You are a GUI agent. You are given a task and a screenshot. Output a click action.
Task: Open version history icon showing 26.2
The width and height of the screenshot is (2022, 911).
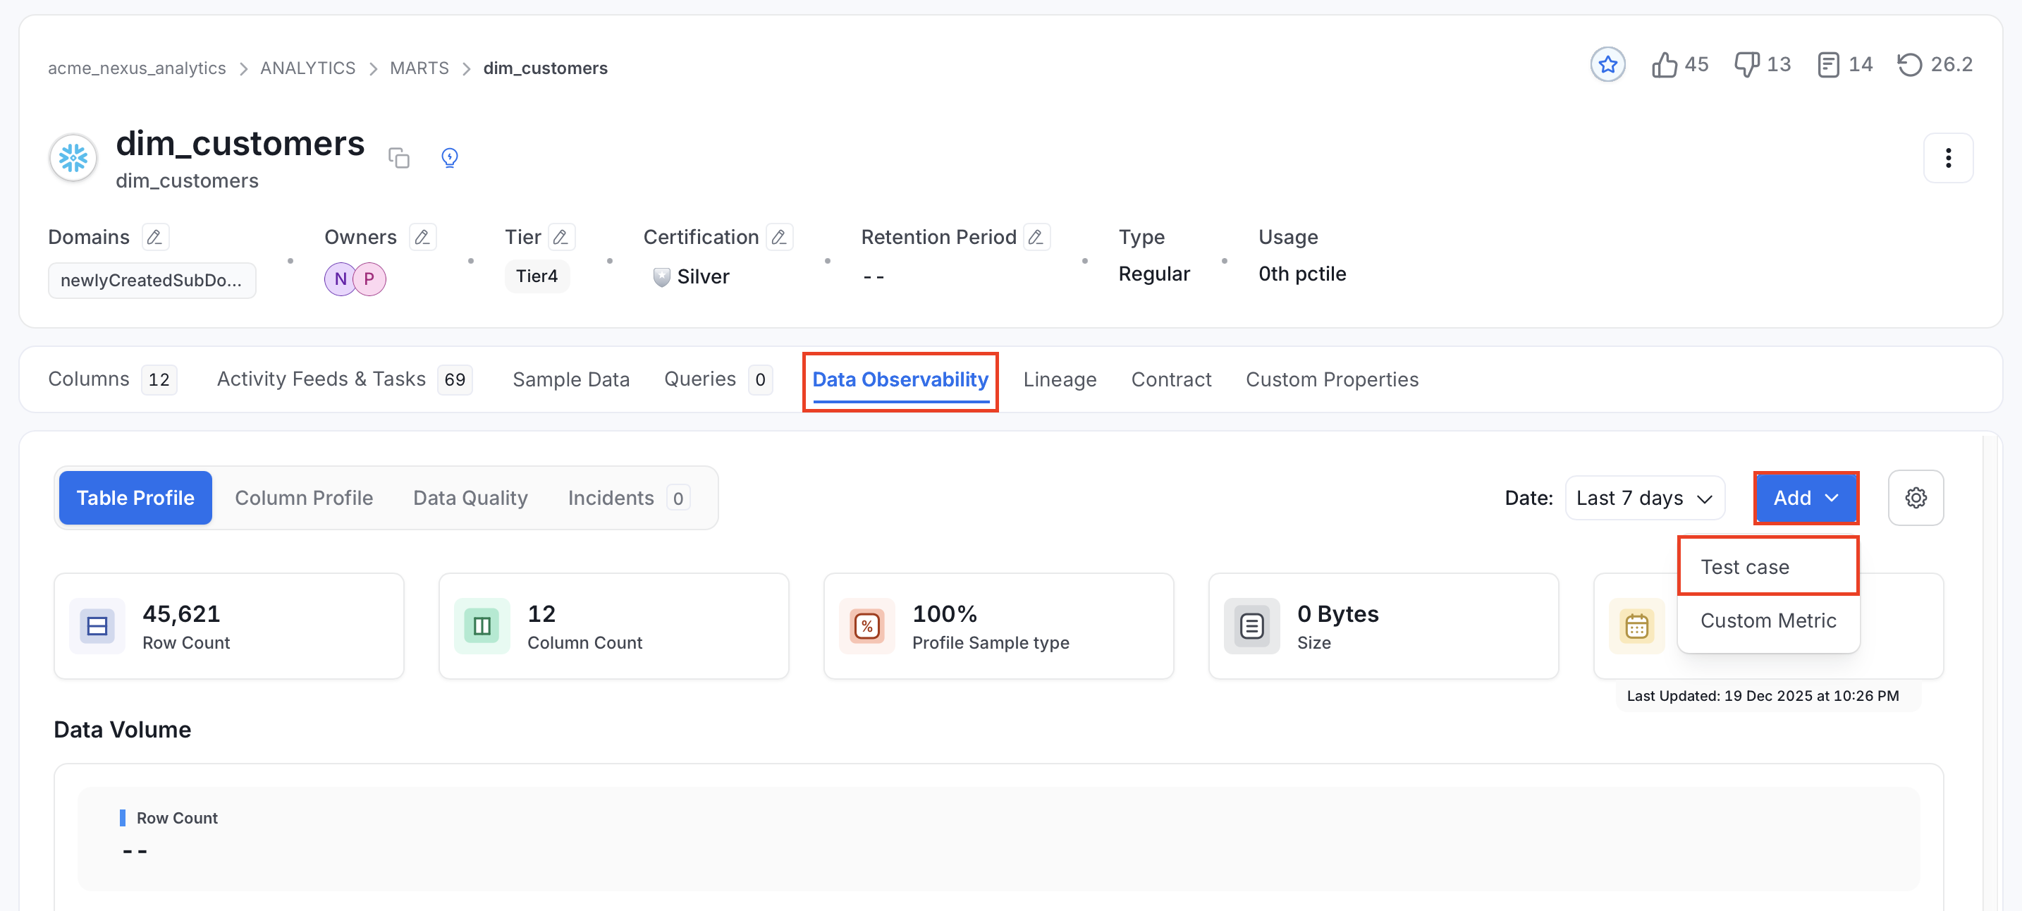[1910, 64]
